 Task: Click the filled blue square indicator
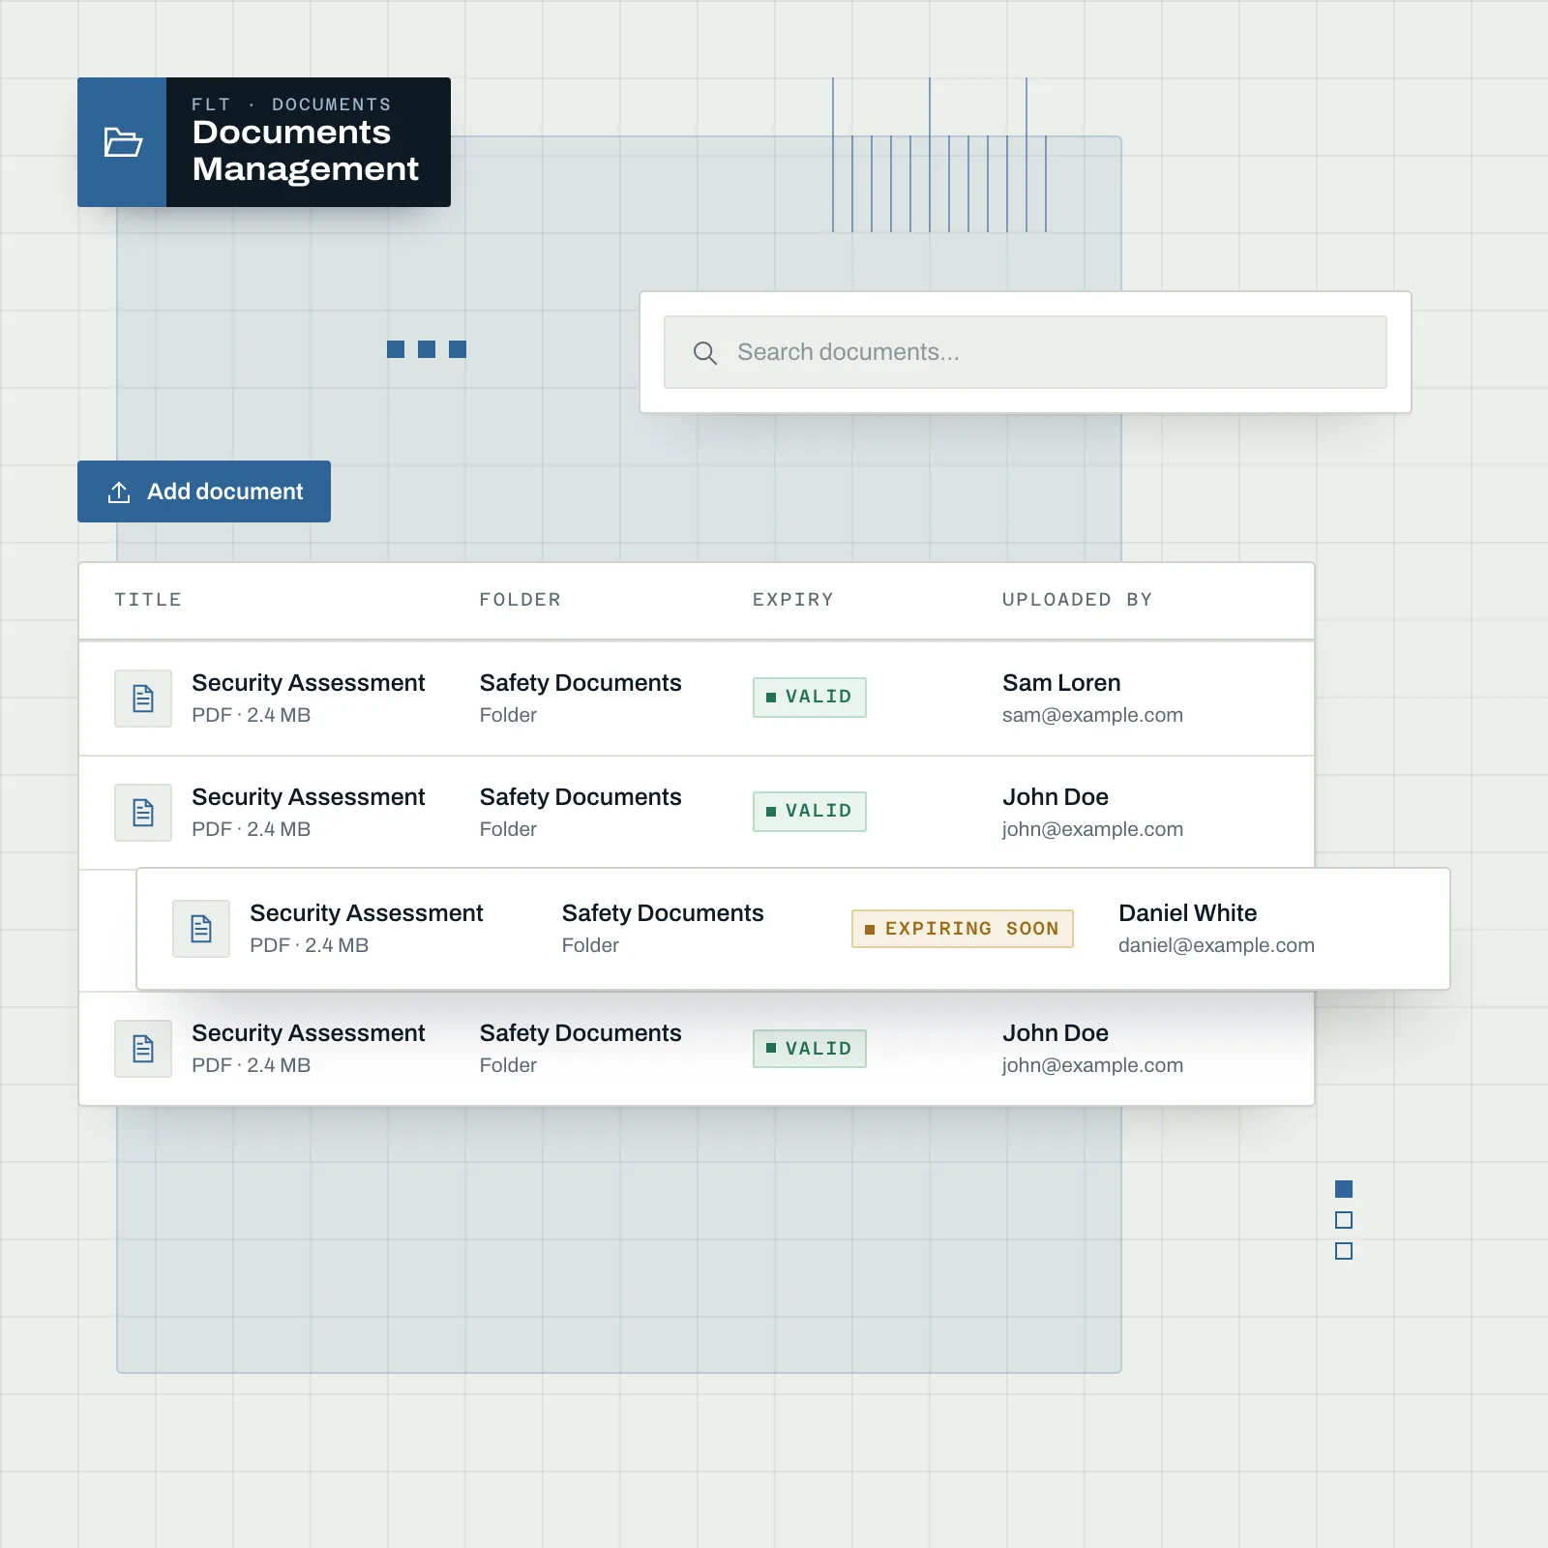pyautogui.click(x=1344, y=1189)
